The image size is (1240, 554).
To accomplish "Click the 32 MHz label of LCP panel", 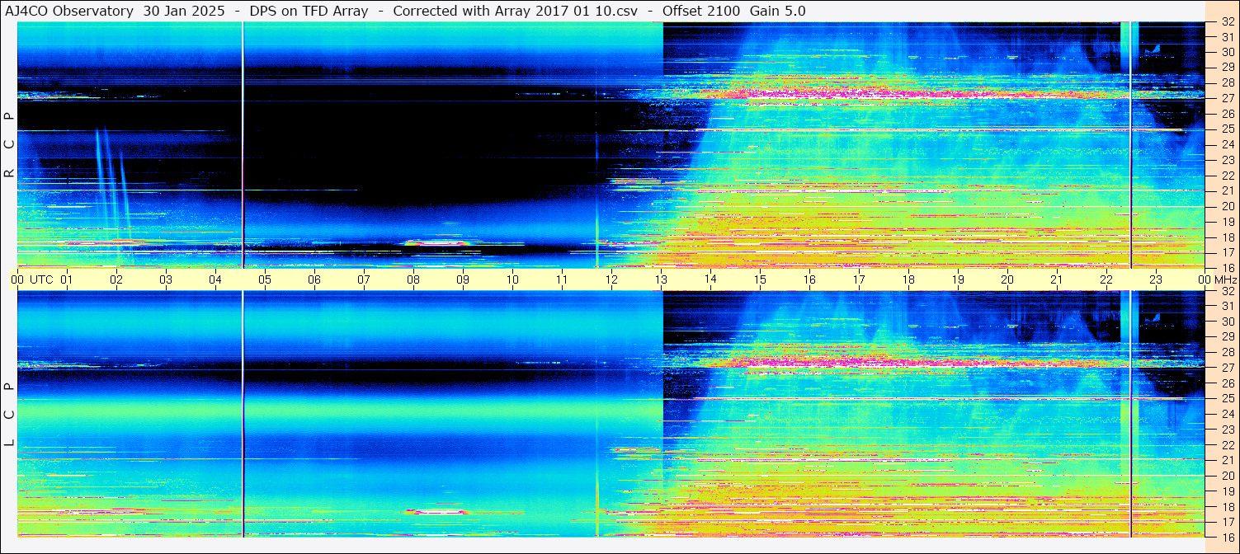I will 1228,291.
